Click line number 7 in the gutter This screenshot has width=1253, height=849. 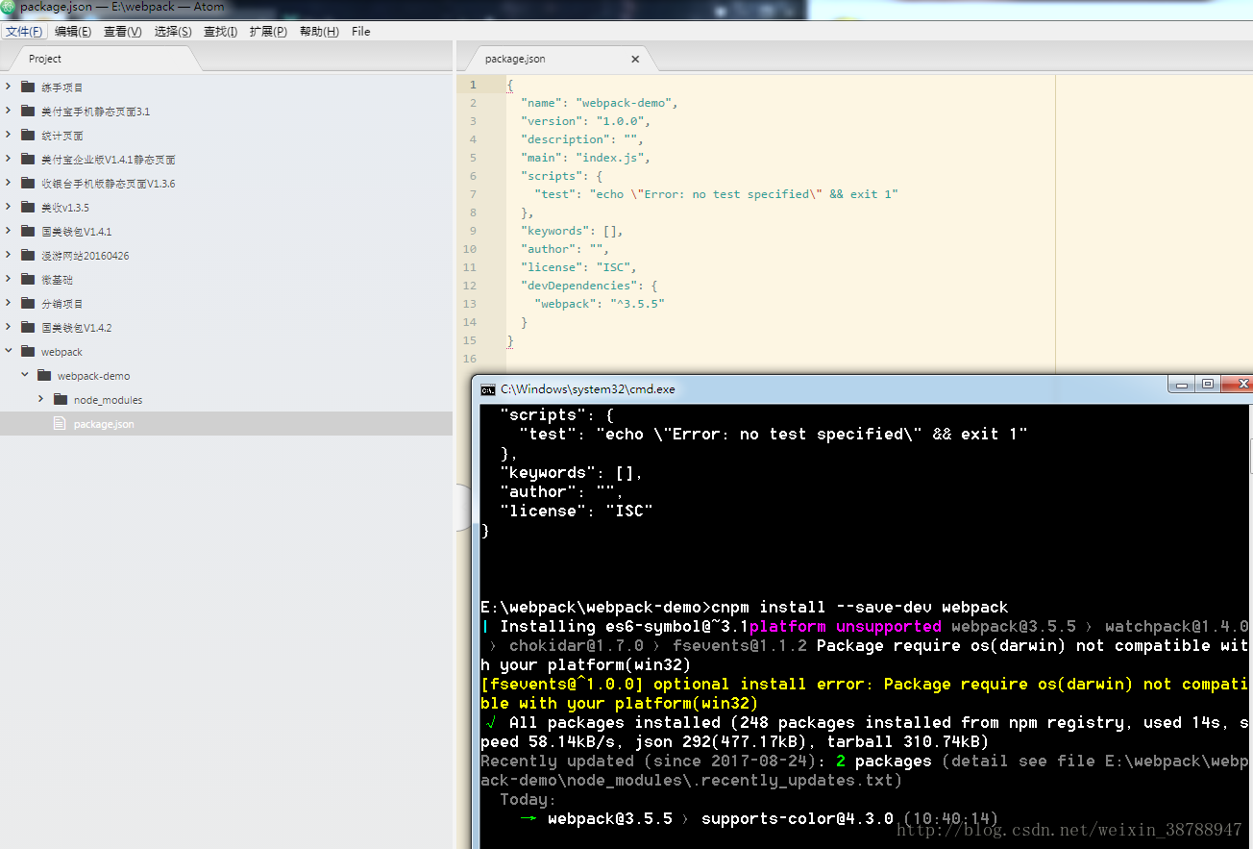[473, 194]
